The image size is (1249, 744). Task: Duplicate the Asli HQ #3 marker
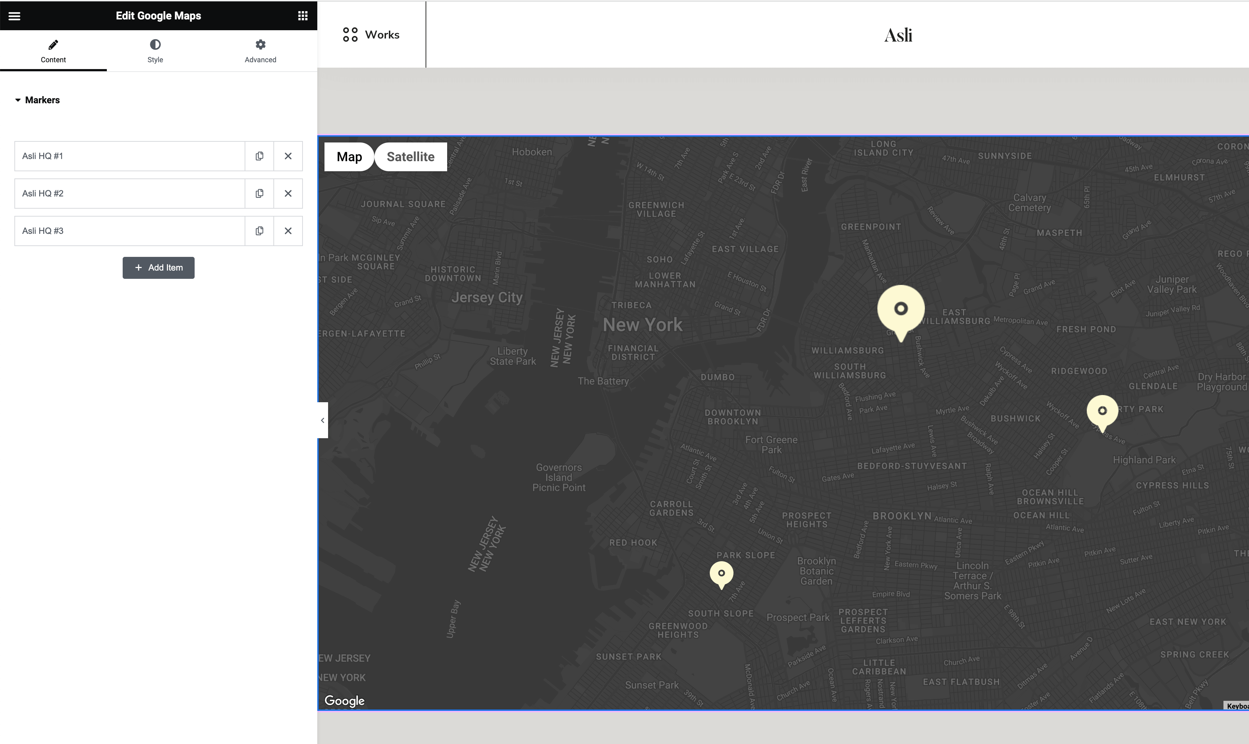(x=259, y=231)
